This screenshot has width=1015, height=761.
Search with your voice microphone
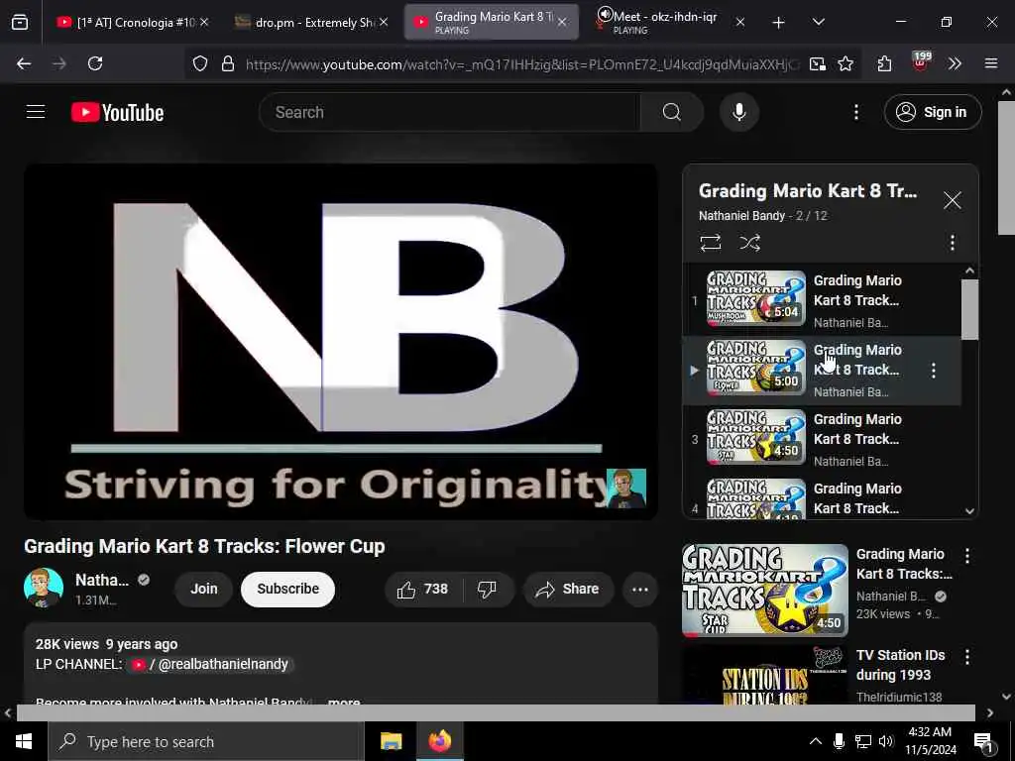click(x=738, y=112)
